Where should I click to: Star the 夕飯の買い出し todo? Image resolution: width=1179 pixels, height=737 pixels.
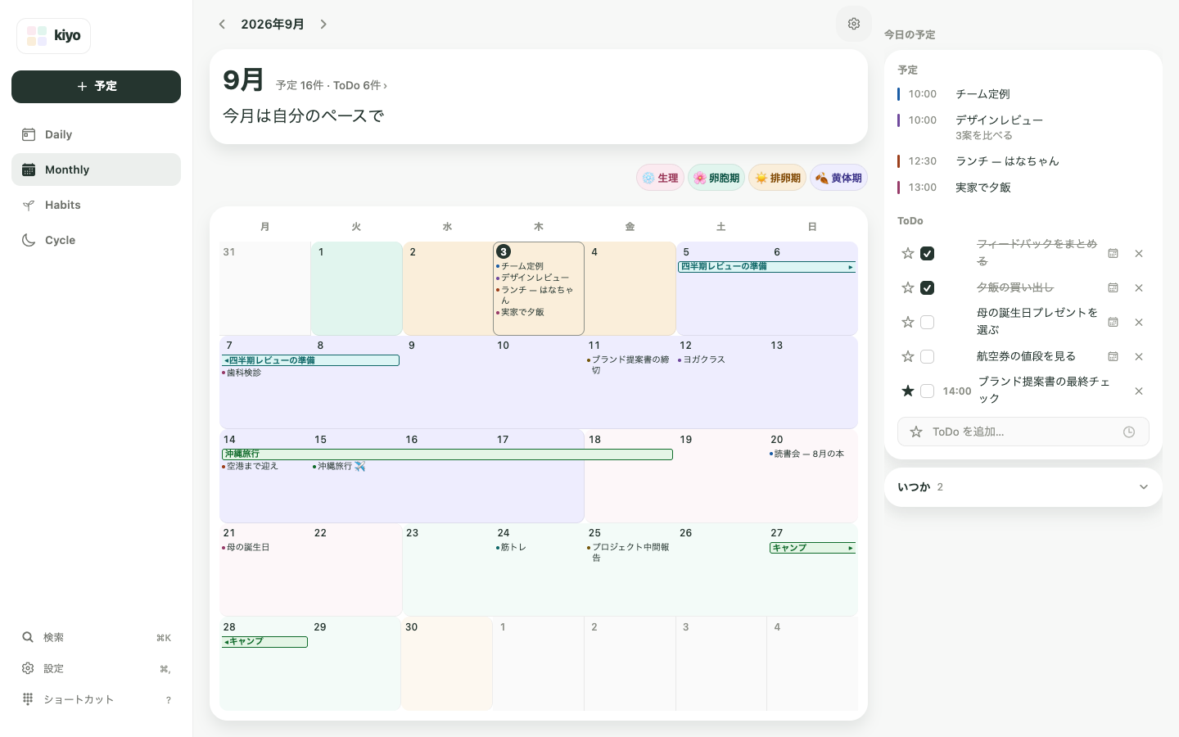(x=908, y=287)
